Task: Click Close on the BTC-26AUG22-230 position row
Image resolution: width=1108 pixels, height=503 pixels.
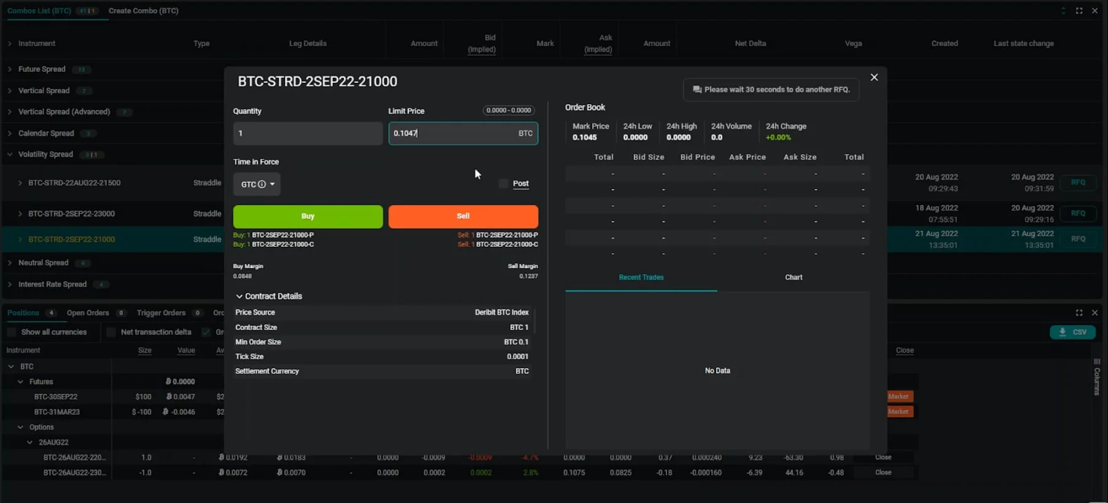Action: point(883,472)
